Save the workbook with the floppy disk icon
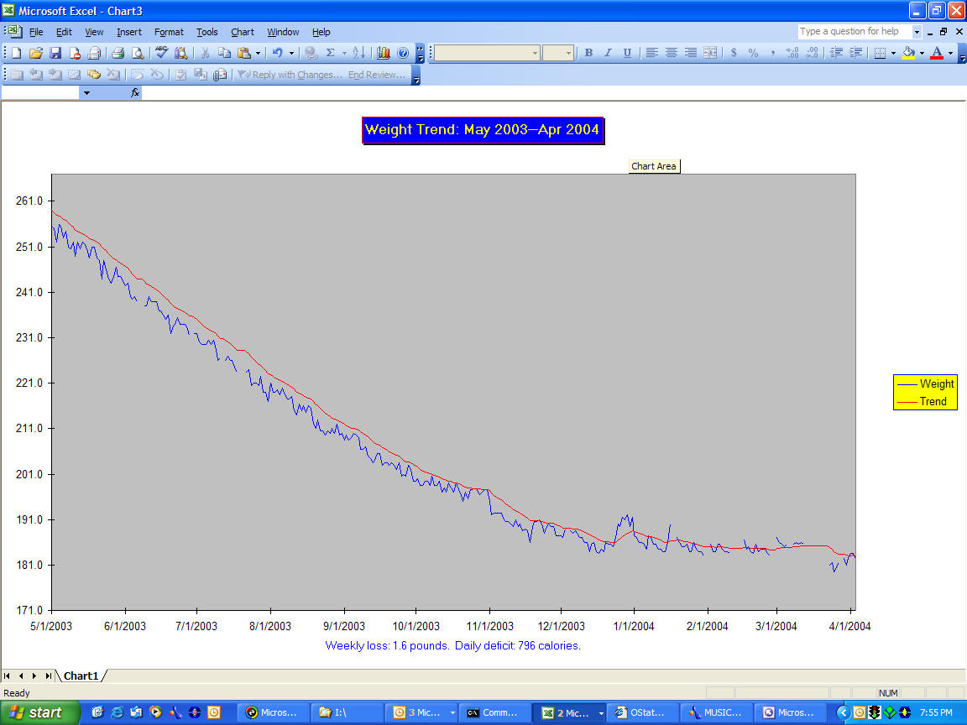Screen dimensions: 967x725 tap(55, 54)
